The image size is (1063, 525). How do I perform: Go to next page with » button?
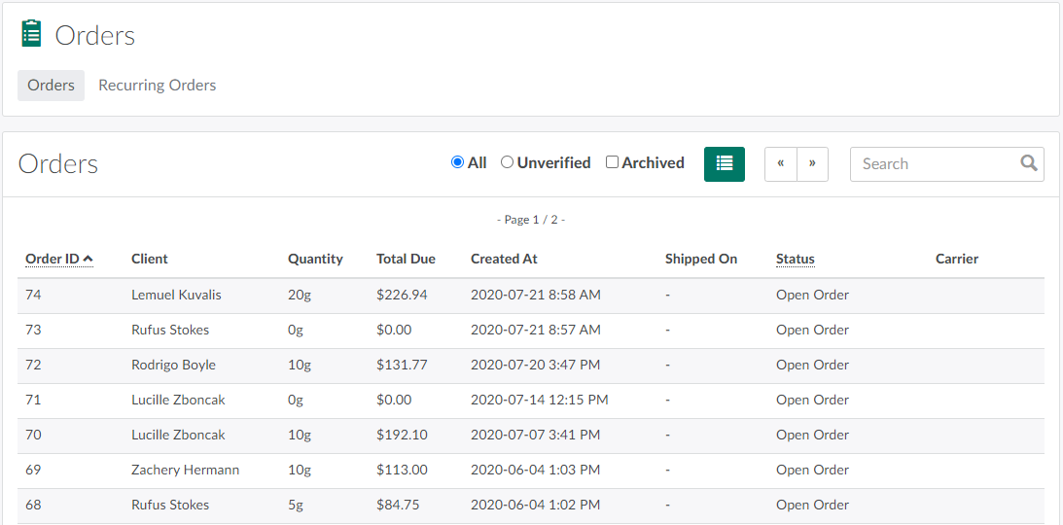pyautogui.click(x=812, y=164)
